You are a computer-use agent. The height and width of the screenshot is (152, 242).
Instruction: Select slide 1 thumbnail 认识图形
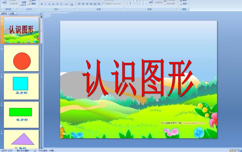click(21, 30)
